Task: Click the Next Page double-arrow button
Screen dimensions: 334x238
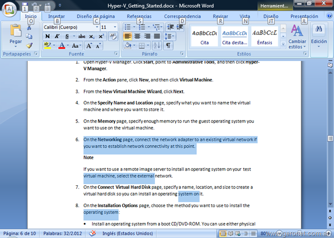Action: pos(330,225)
